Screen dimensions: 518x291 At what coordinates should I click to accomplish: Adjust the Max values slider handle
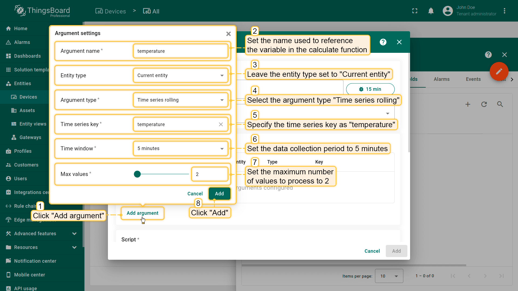[x=137, y=174]
